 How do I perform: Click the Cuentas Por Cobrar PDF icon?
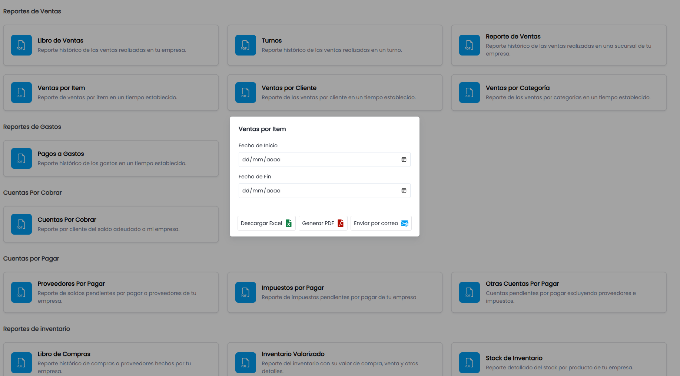pyautogui.click(x=21, y=224)
